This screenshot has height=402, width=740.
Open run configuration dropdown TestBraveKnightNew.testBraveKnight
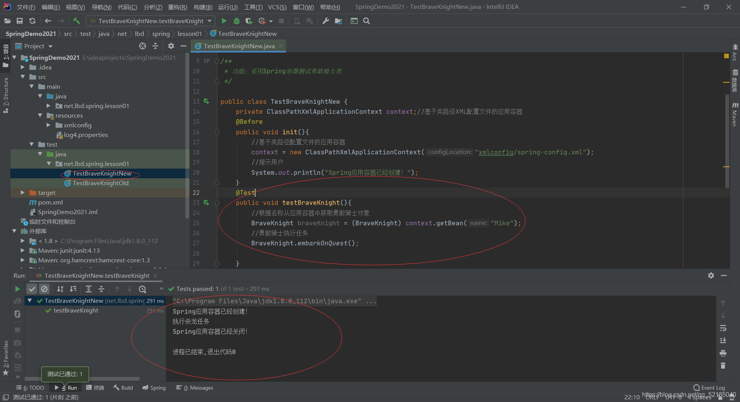[x=150, y=21]
